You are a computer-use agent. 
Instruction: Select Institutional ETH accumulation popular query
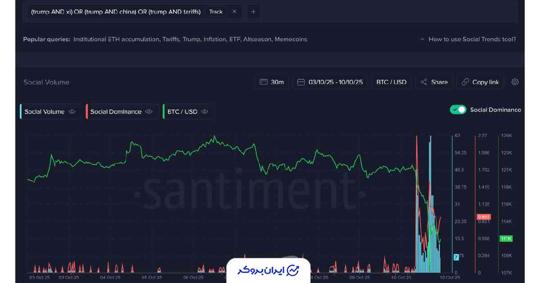pos(116,39)
